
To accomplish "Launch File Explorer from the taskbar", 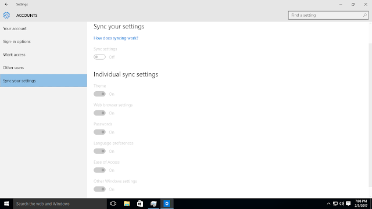I will [x=127, y=204].
